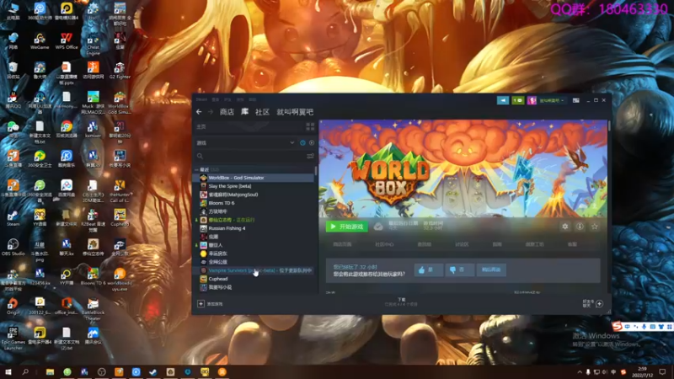Screen dimensions: 674x379
Task: Open the green friend notifications button
Action: coord(518,100)
